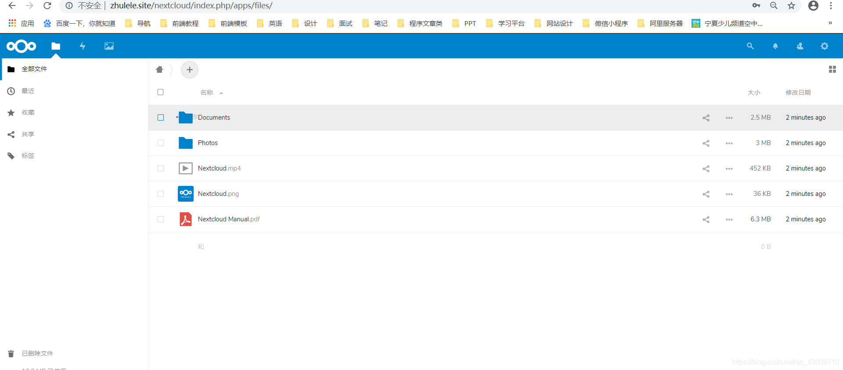Screen dimensions: 843x370
Task: Open Nextcloud.mp4 file name
Action: coord(219,168)
